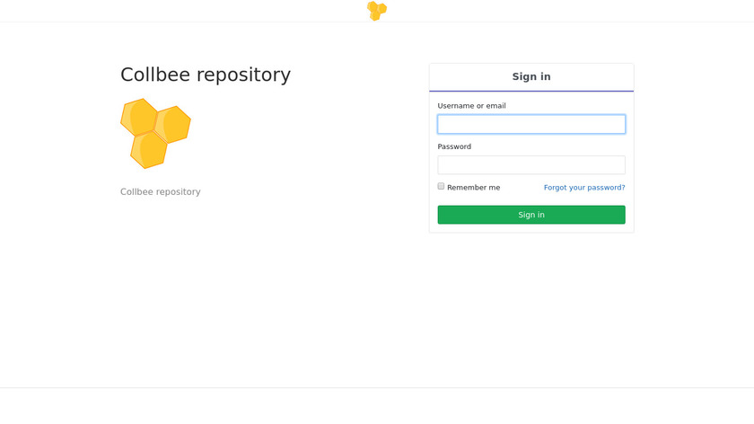Click the gray "Collbee repository" description text

161,191
